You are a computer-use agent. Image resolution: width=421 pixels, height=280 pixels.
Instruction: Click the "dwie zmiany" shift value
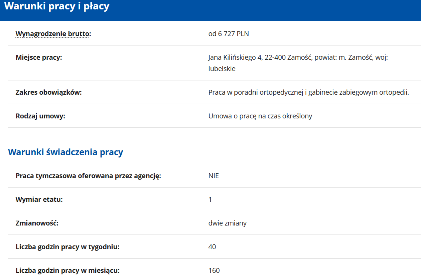pos(227,223)
